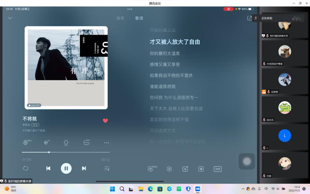Click the 有理想 album cover artwork
310x194 pixels.
tap(66, 68)
